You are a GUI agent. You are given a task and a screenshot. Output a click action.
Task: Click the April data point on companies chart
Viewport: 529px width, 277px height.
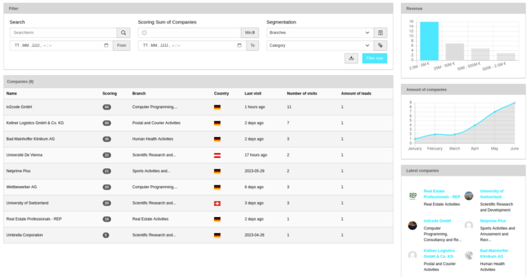[x=475, y=125]
